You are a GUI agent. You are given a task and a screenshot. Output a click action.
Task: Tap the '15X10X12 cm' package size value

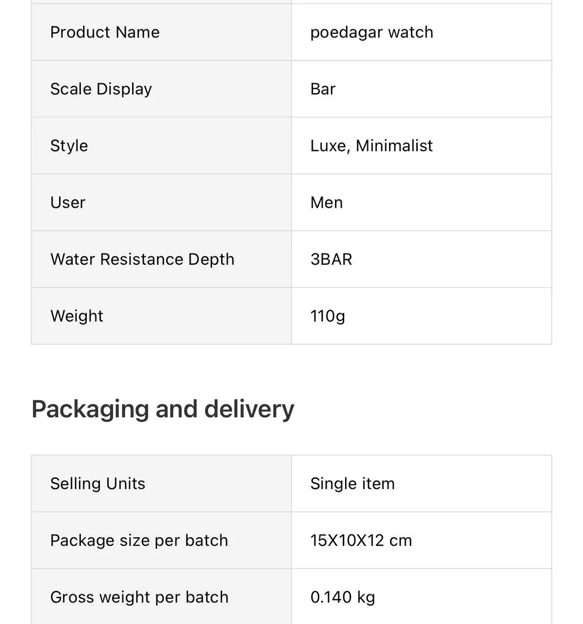coord(361,540)
